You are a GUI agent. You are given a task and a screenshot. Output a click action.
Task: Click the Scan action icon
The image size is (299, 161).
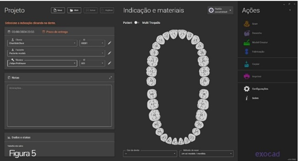click(247, 24)
